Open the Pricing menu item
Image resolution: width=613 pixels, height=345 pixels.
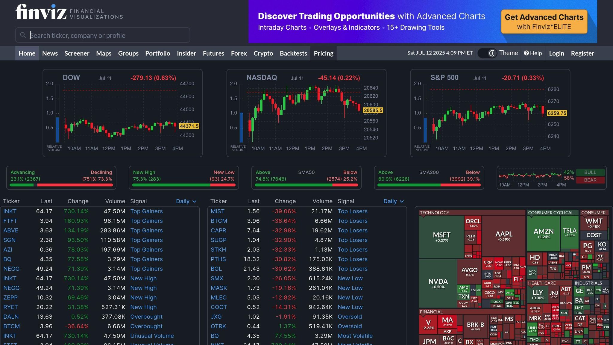pos(324,53)
